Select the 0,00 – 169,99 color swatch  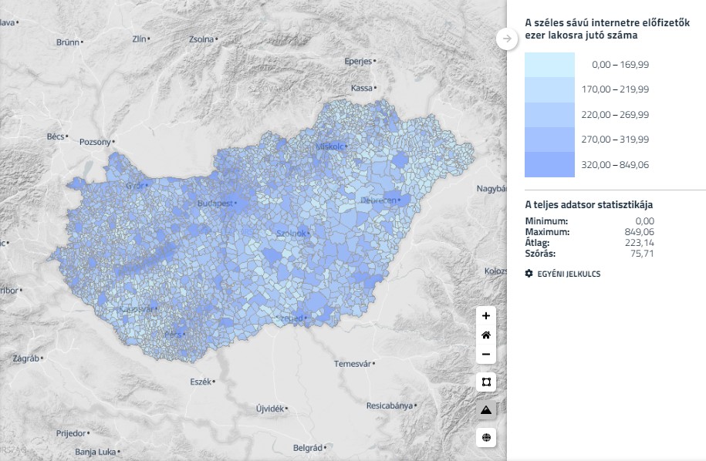click(549, 65)
